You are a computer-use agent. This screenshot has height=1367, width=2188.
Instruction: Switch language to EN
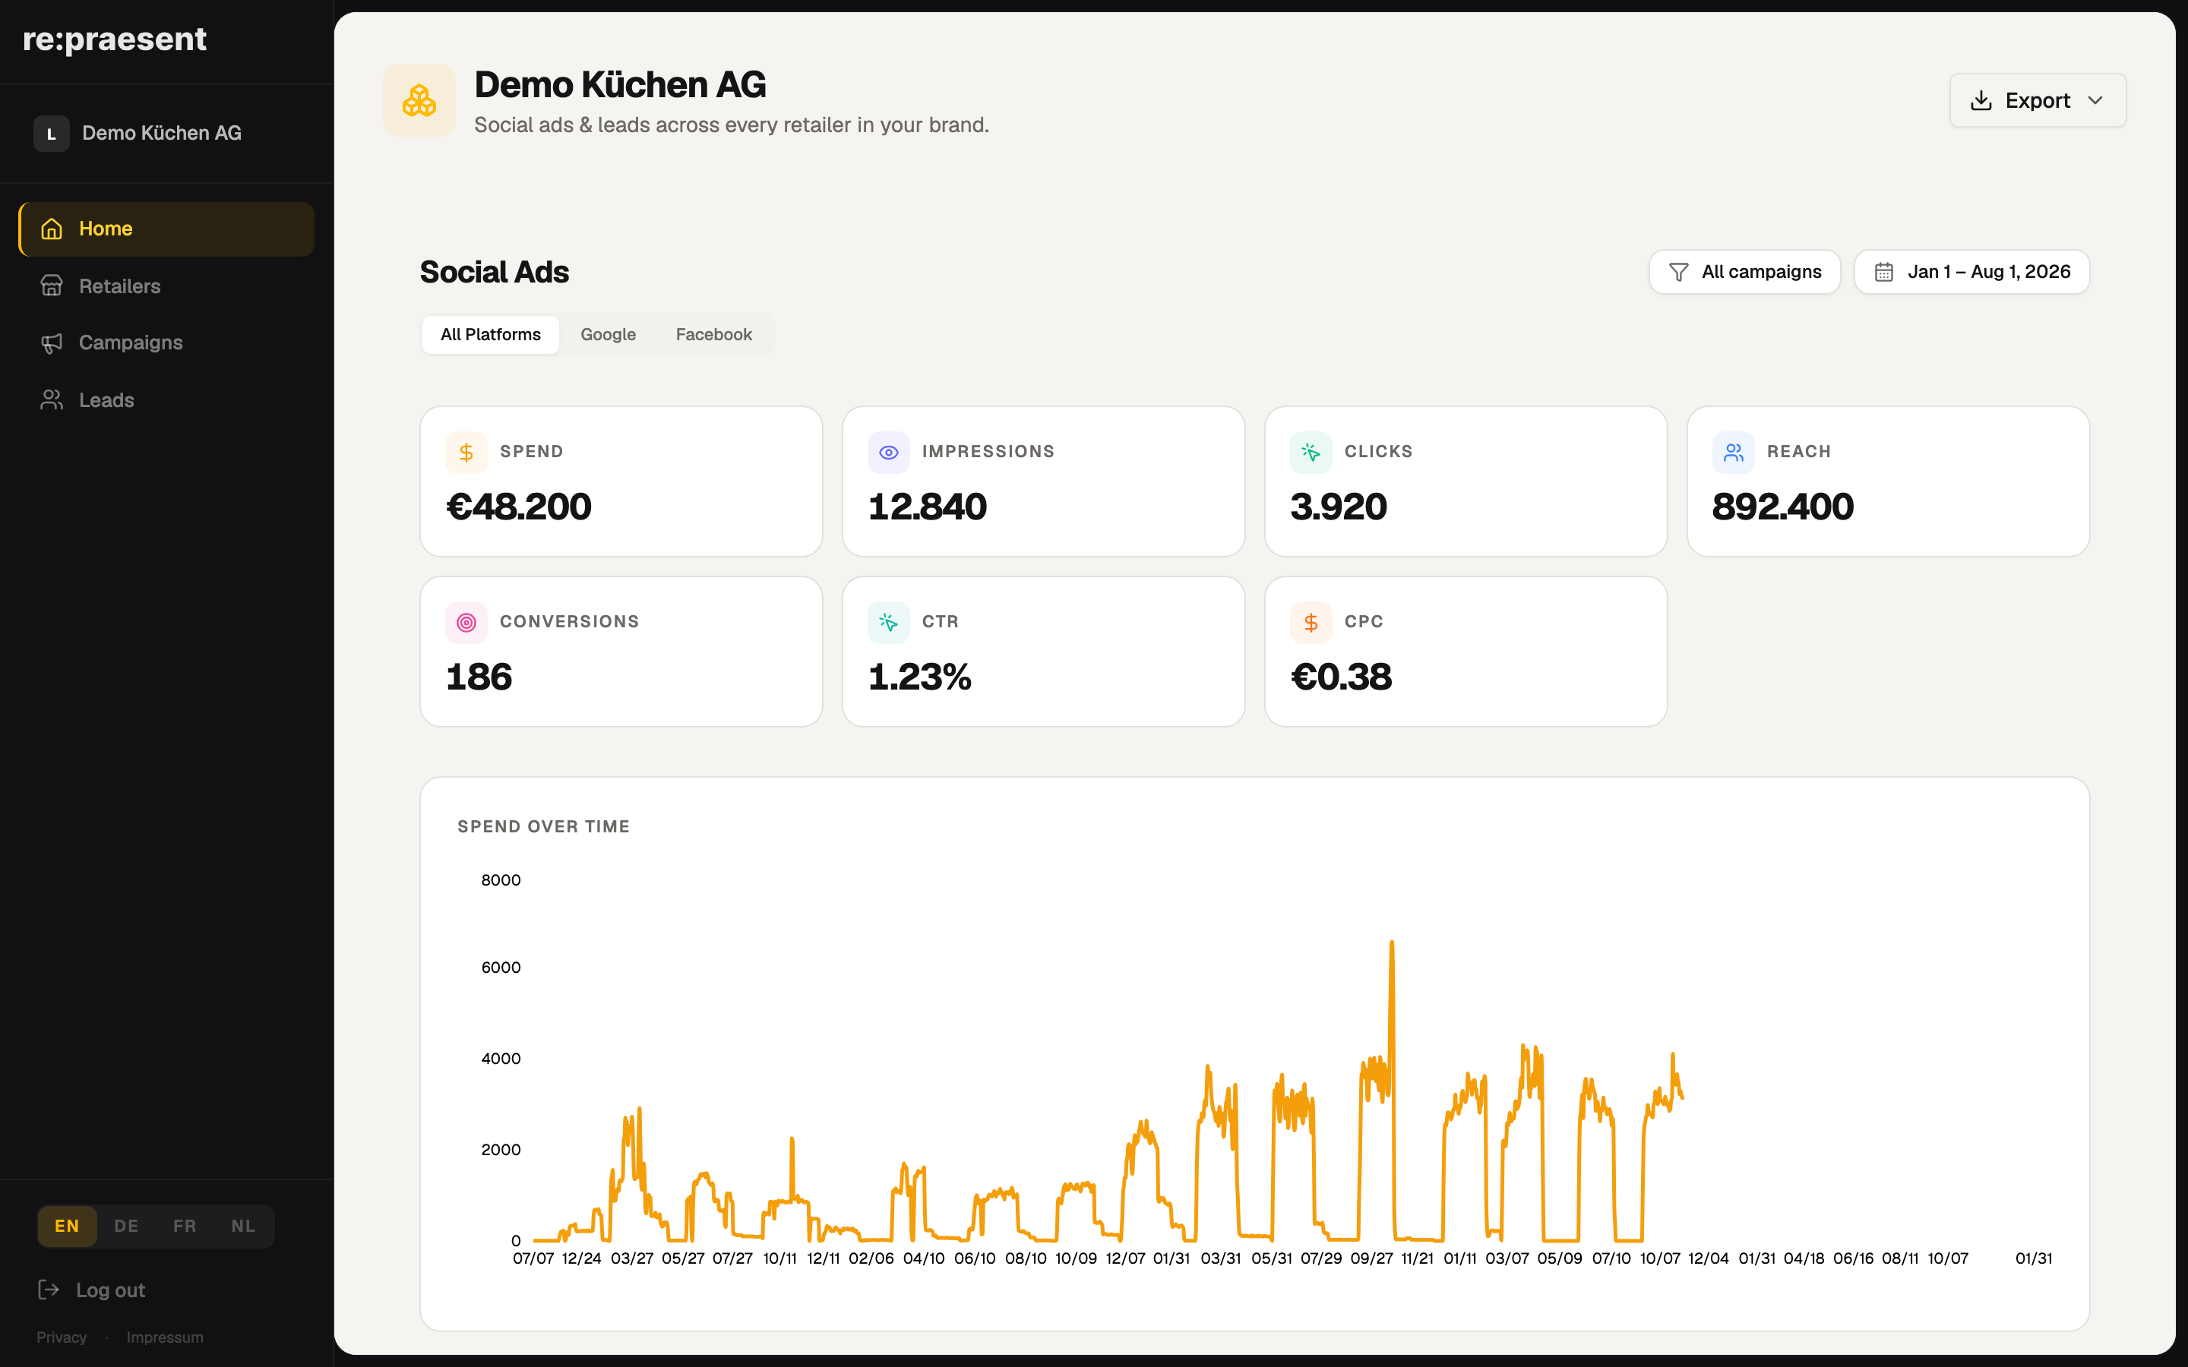(67, 1226)
